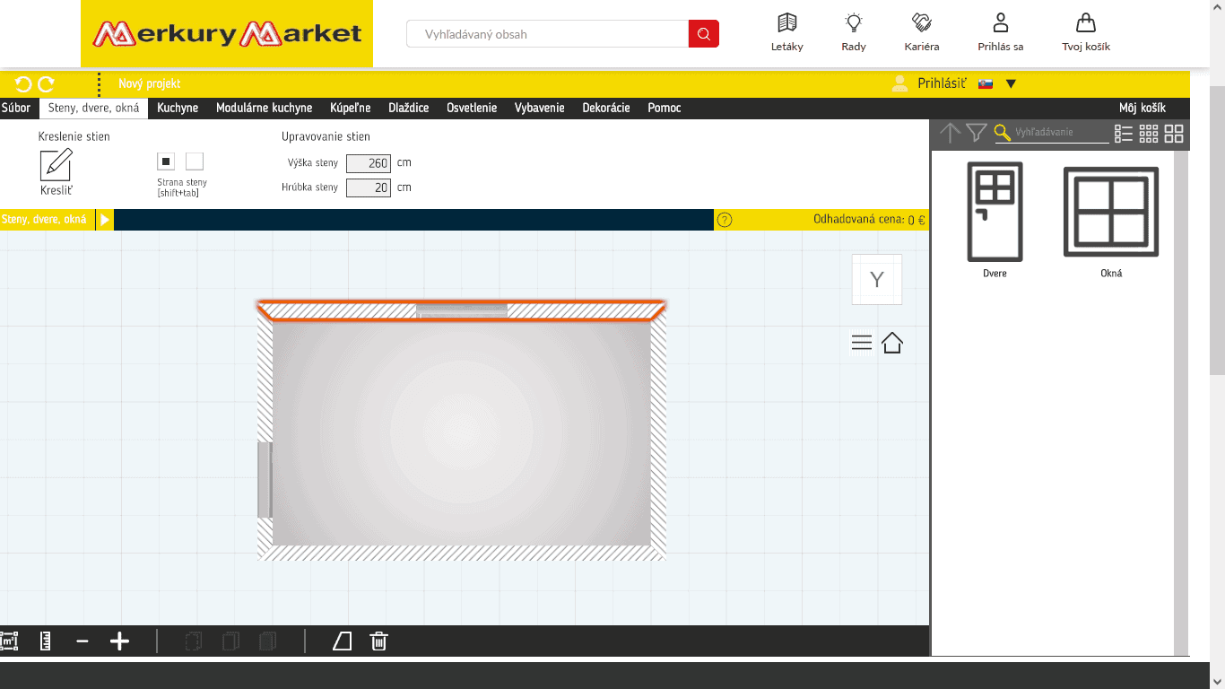This screenshot has width=1225, height=689.
Task: Click the Steny, dvere, okná breadcrumb label
Action: click(44, 220)
